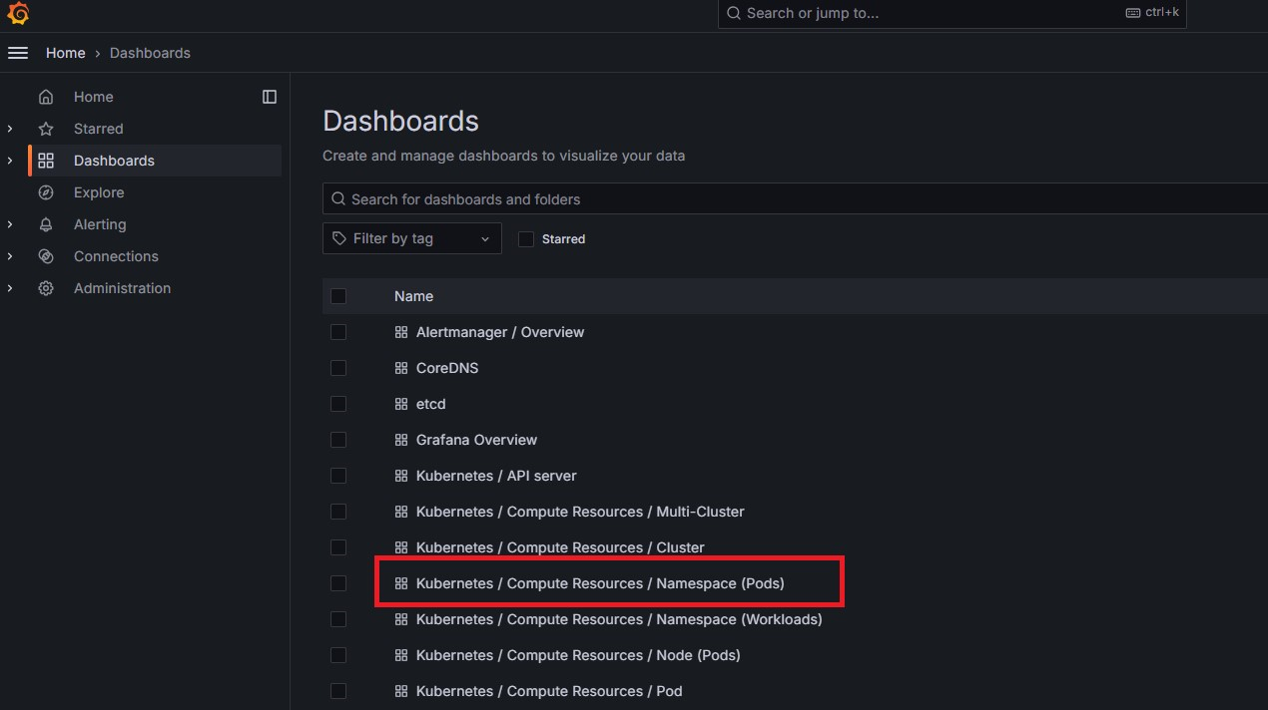Click the dashboard icon beside Namespace (Pods)
Viewport: 1268px width, 710px height.
[401, 583]
